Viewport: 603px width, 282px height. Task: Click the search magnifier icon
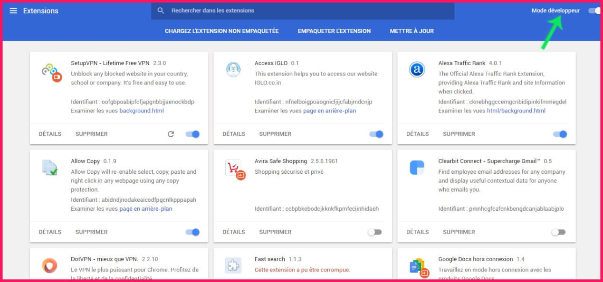click(161, 10)
